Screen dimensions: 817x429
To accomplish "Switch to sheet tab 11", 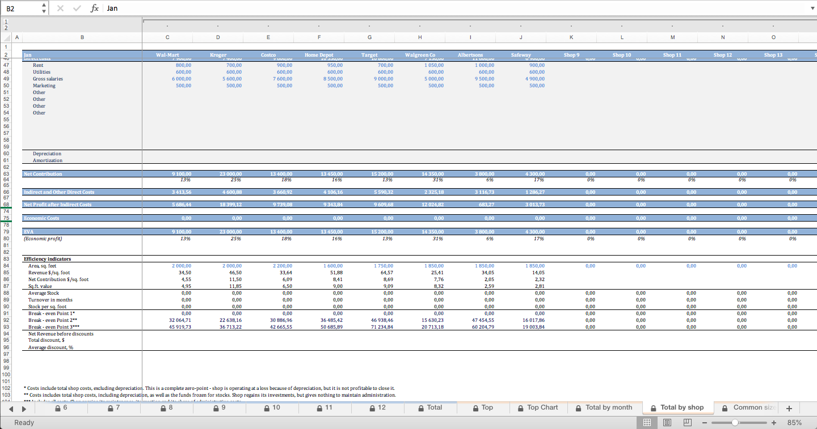I will pyautogui.click(x=325, y=407).
